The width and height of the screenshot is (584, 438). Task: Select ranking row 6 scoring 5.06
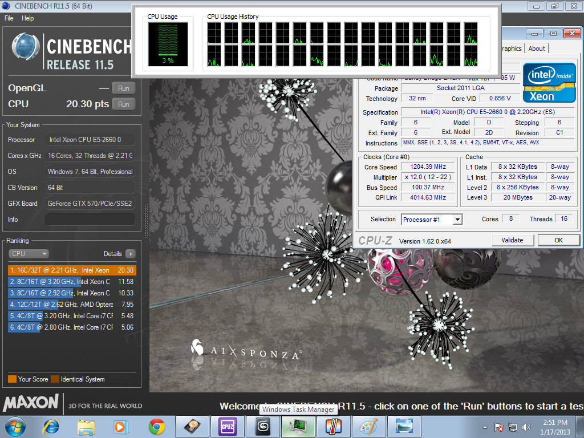[x=72, y=327]
